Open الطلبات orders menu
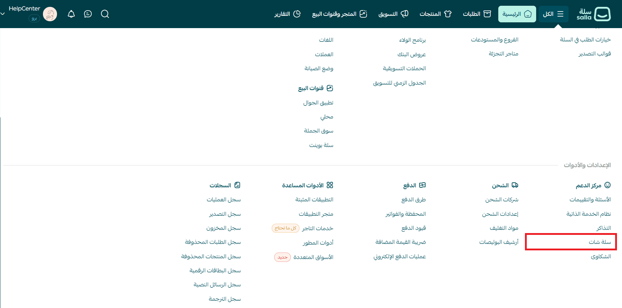The height and width of the screenshot is (308, 622). tap(477, 14)
